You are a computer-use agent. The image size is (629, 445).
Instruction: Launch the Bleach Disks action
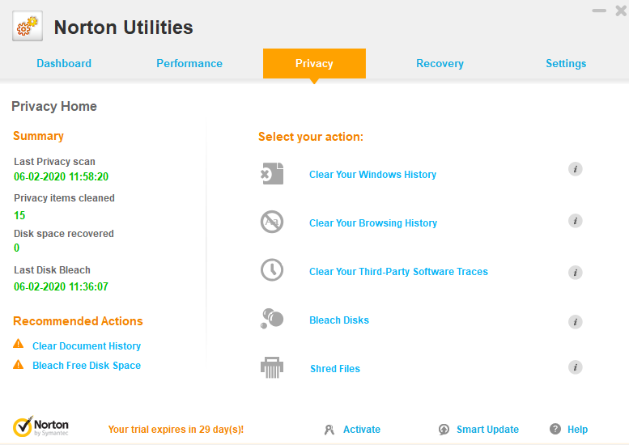pos(339,320)
